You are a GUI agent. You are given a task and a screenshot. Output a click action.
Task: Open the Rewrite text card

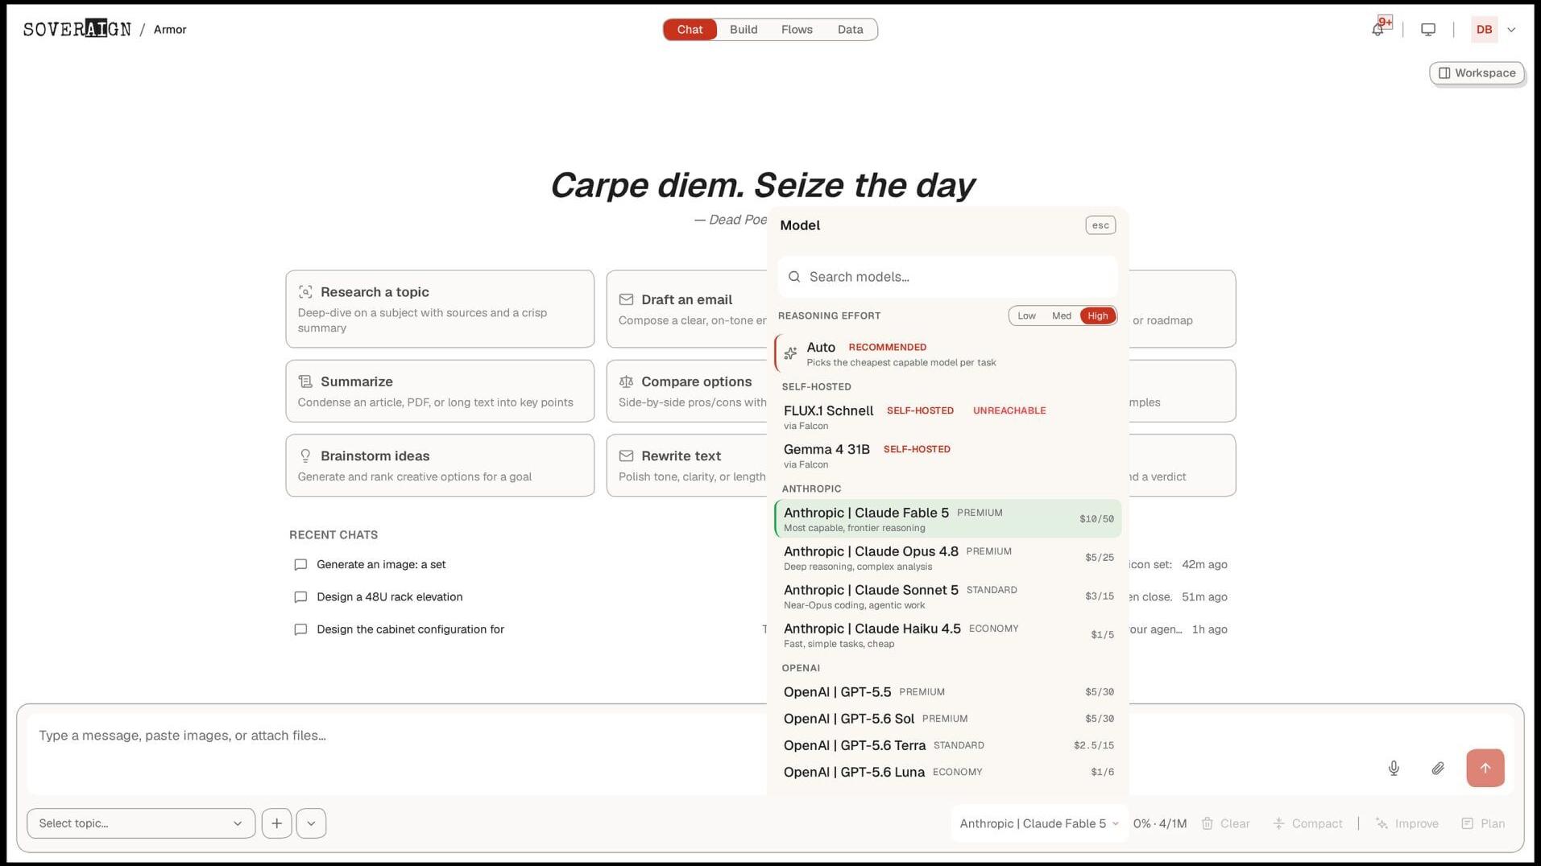[x=687, y=465]
